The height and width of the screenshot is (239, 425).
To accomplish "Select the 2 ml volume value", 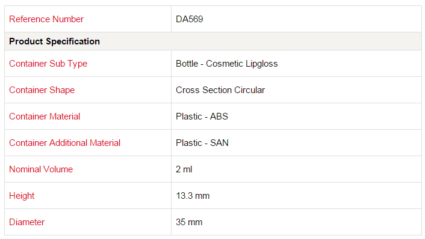I will tap(184, 169).
